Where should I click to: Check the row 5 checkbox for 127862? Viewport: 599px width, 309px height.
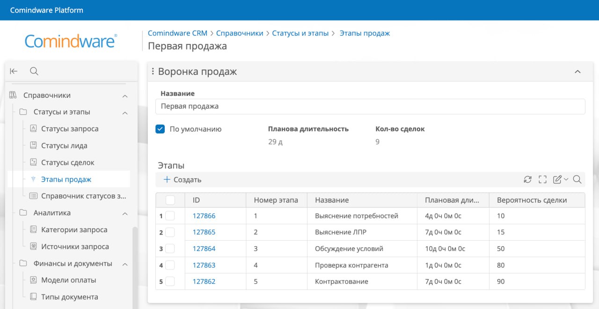point(170,281)
